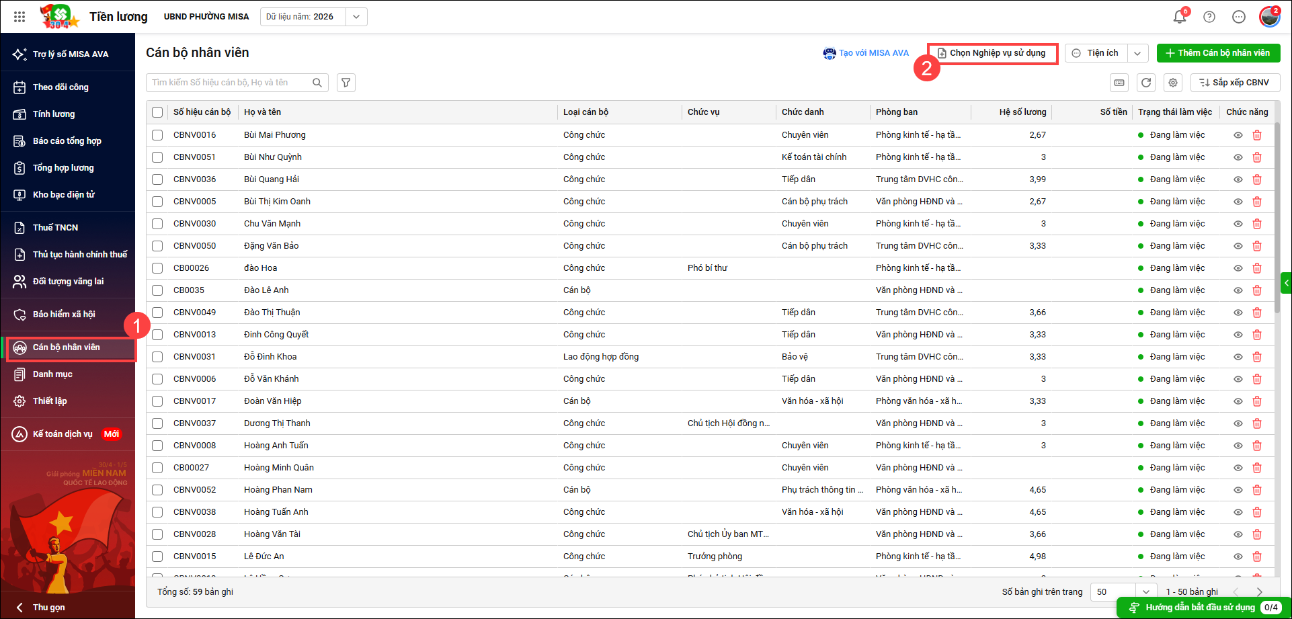The width and height of the screenshot is (1292, 619).
Task: Tick checkbox for CBNV0036
Action: coord(157,179)
